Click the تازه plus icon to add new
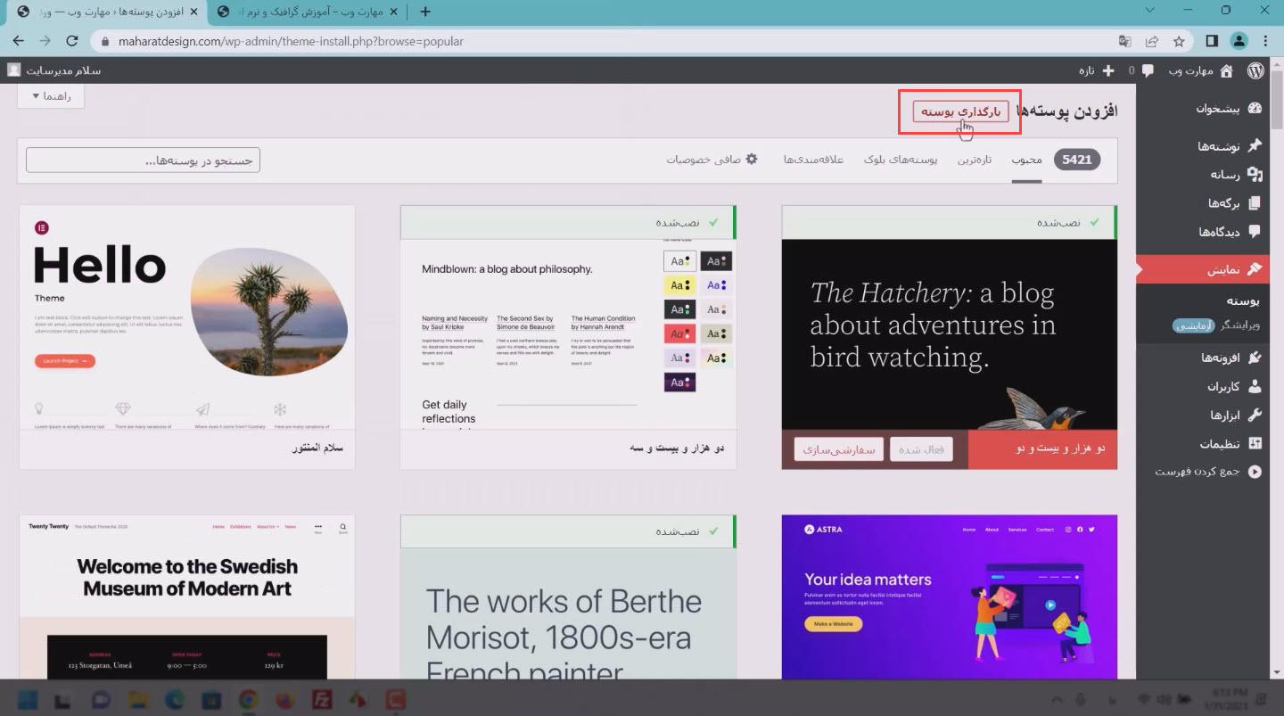 (1108, 70)
